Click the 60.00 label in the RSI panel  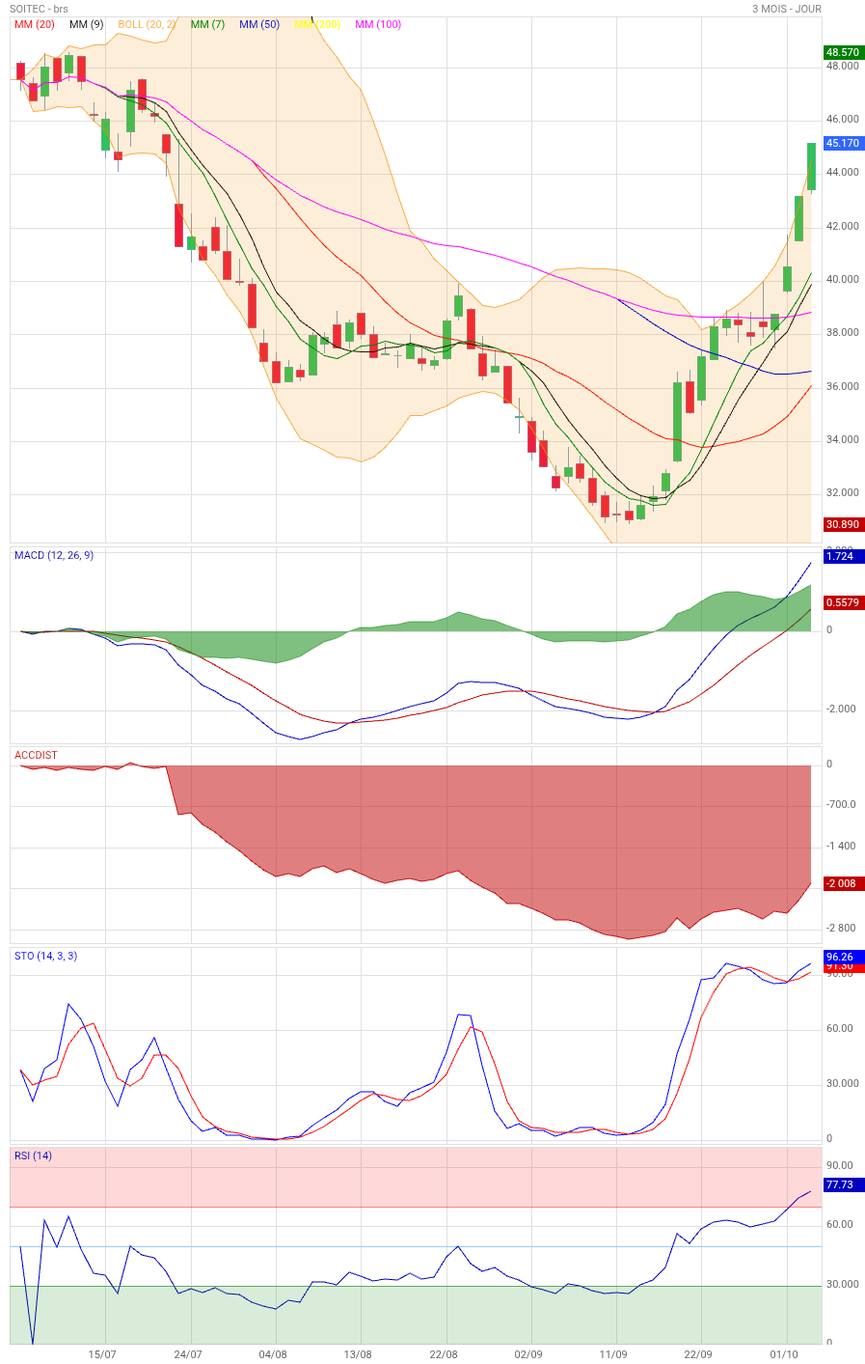click(x=840, y=1225)
